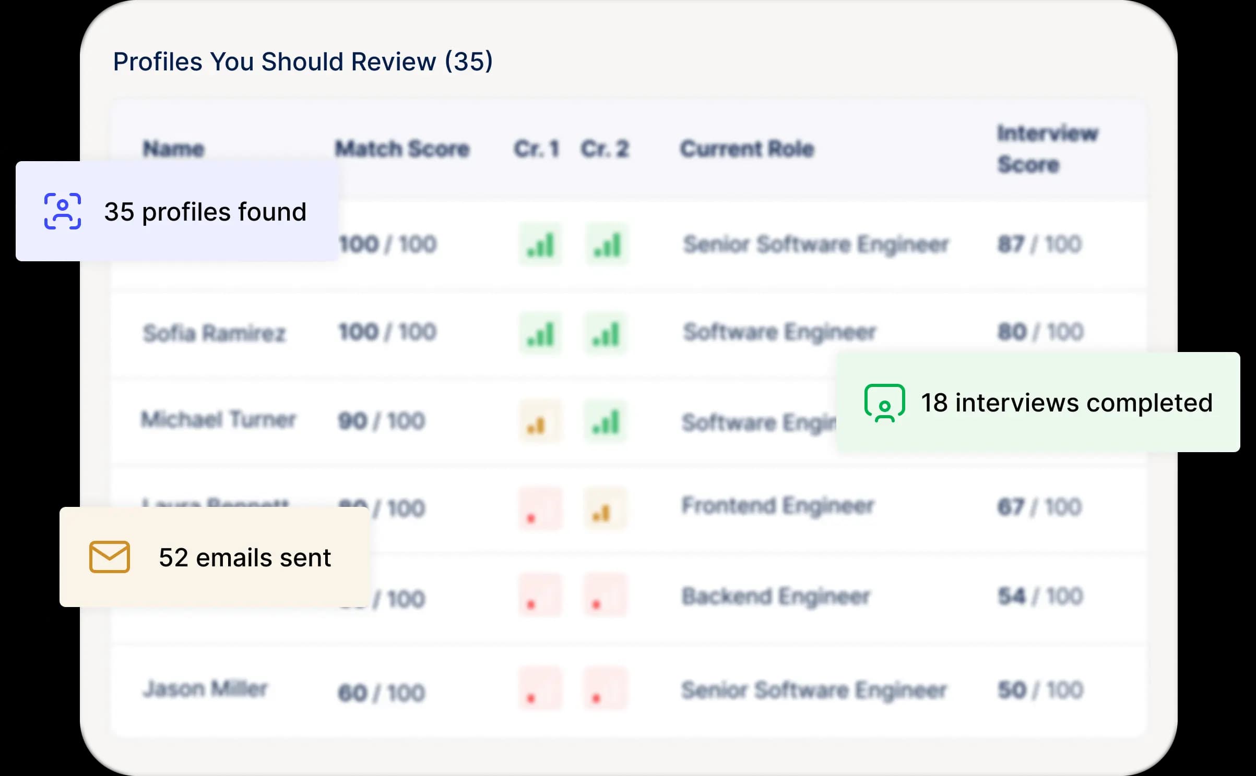Open Michael Turner's profile
Image resolution: width=1256 pixels, height=776 pixels.
tap(218, 420)
